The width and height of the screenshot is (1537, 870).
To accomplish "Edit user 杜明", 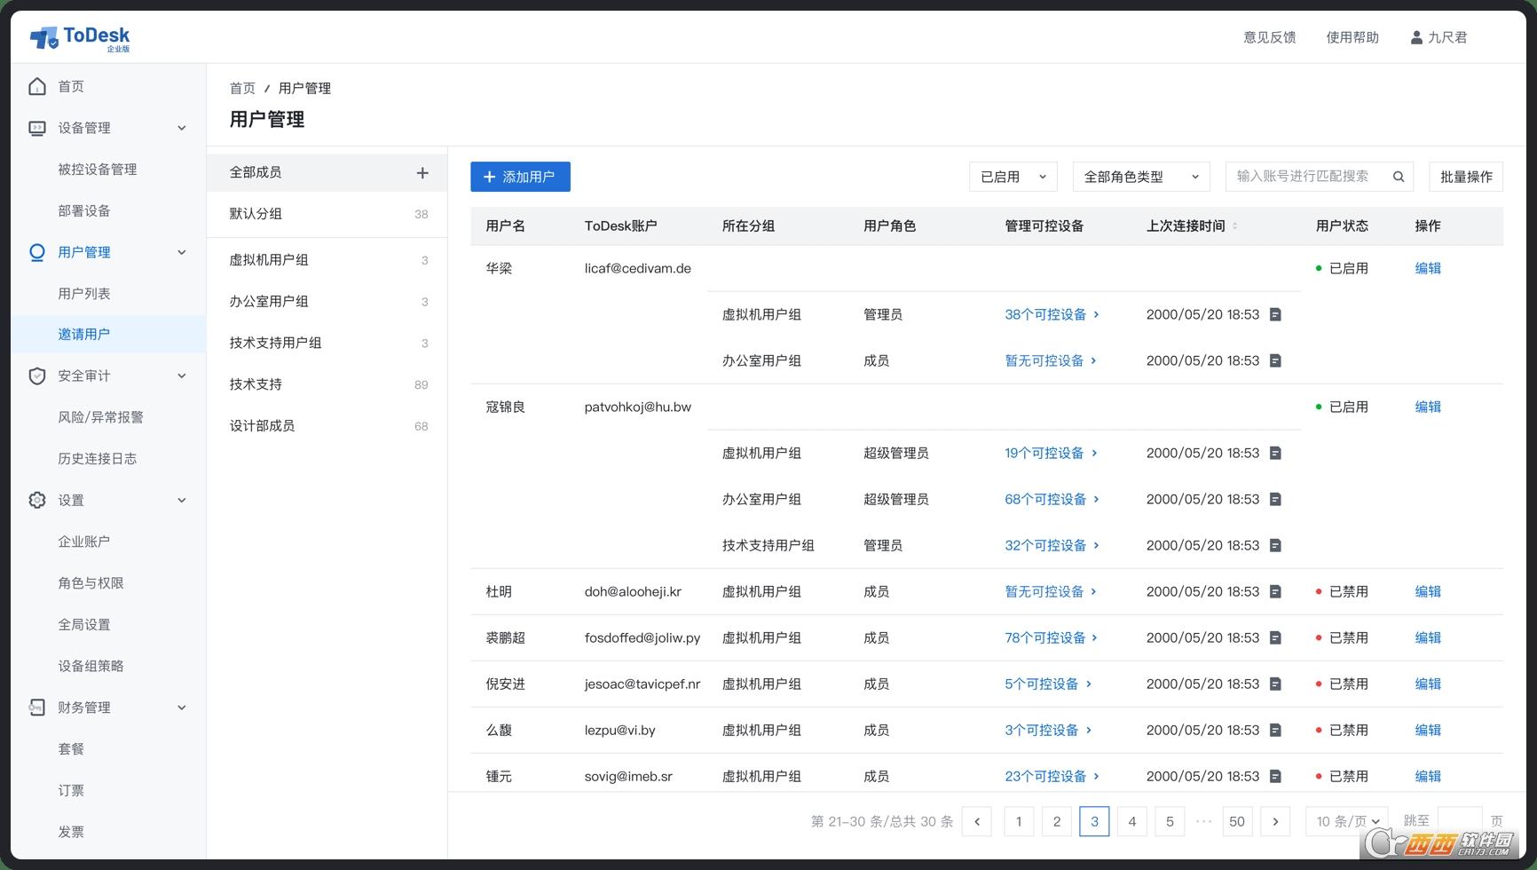I will pos(1428,591).
